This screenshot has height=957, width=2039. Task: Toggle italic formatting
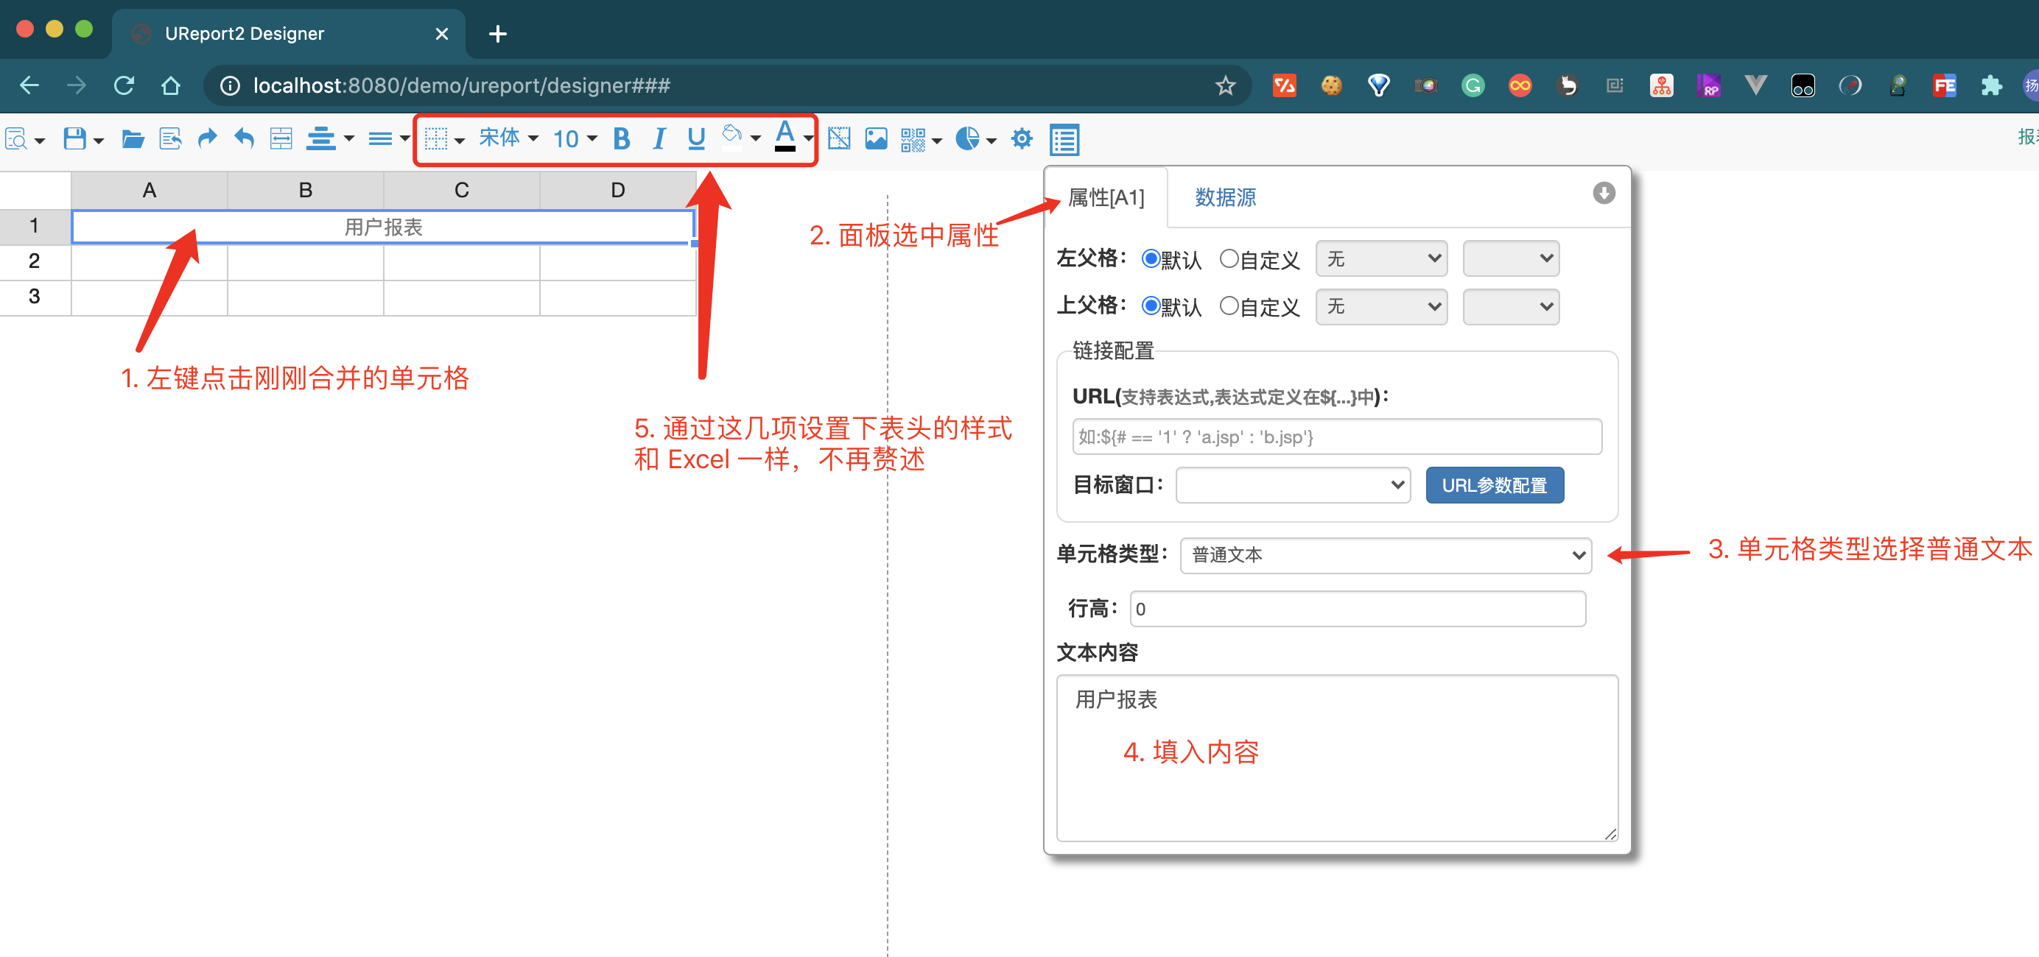[659, 139]
